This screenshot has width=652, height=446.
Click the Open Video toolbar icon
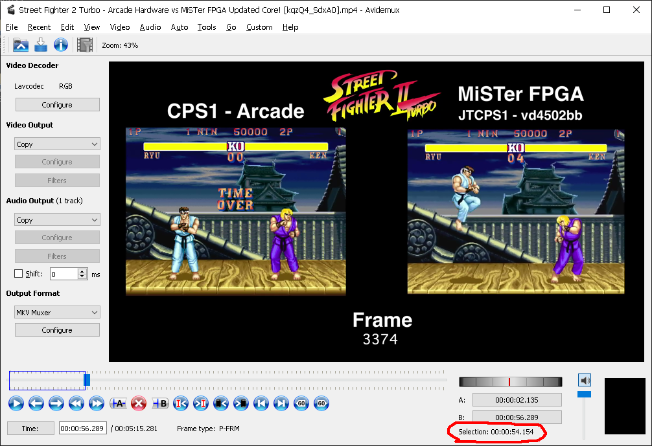click(x=20, y=45)
